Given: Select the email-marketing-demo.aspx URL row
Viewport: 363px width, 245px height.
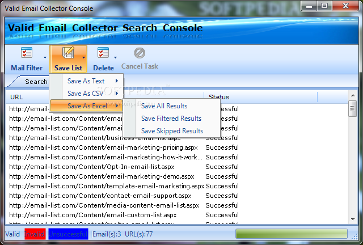Looking at the screenshot, I should 102,176.
